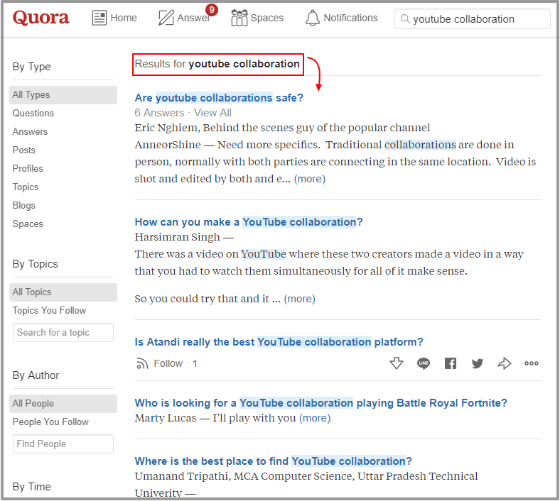Click the share arrow icon
Viewport: 560px width, 501px height.
pyautogui.click(x=505, y=363)
